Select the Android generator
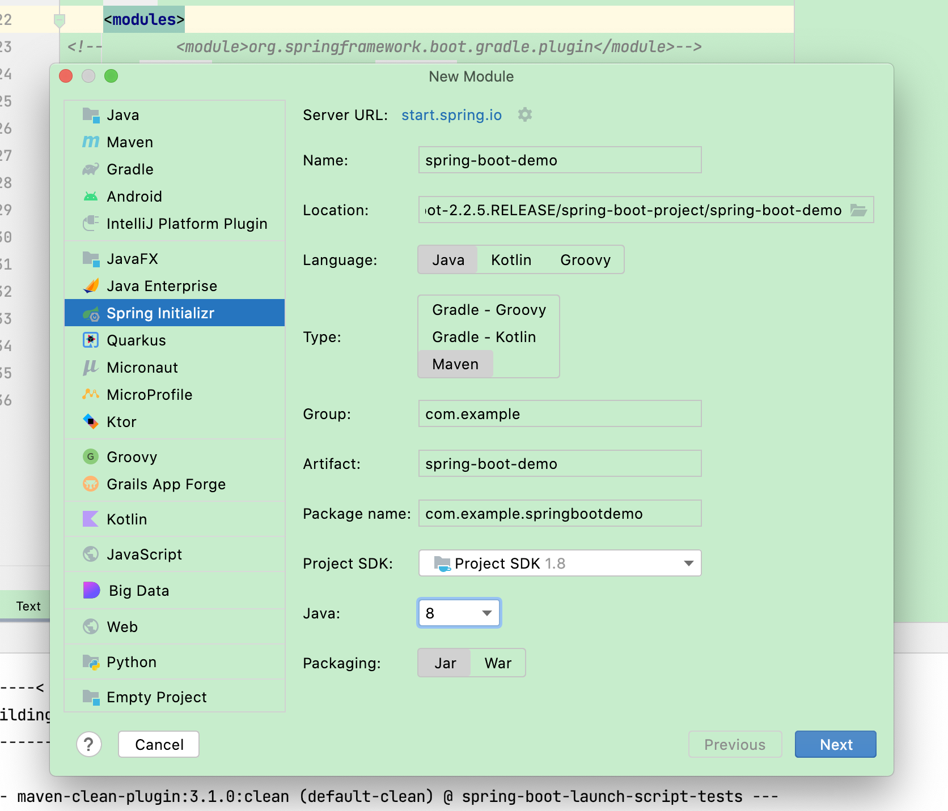This screenshot has height=811, width=948. point(134,196)
